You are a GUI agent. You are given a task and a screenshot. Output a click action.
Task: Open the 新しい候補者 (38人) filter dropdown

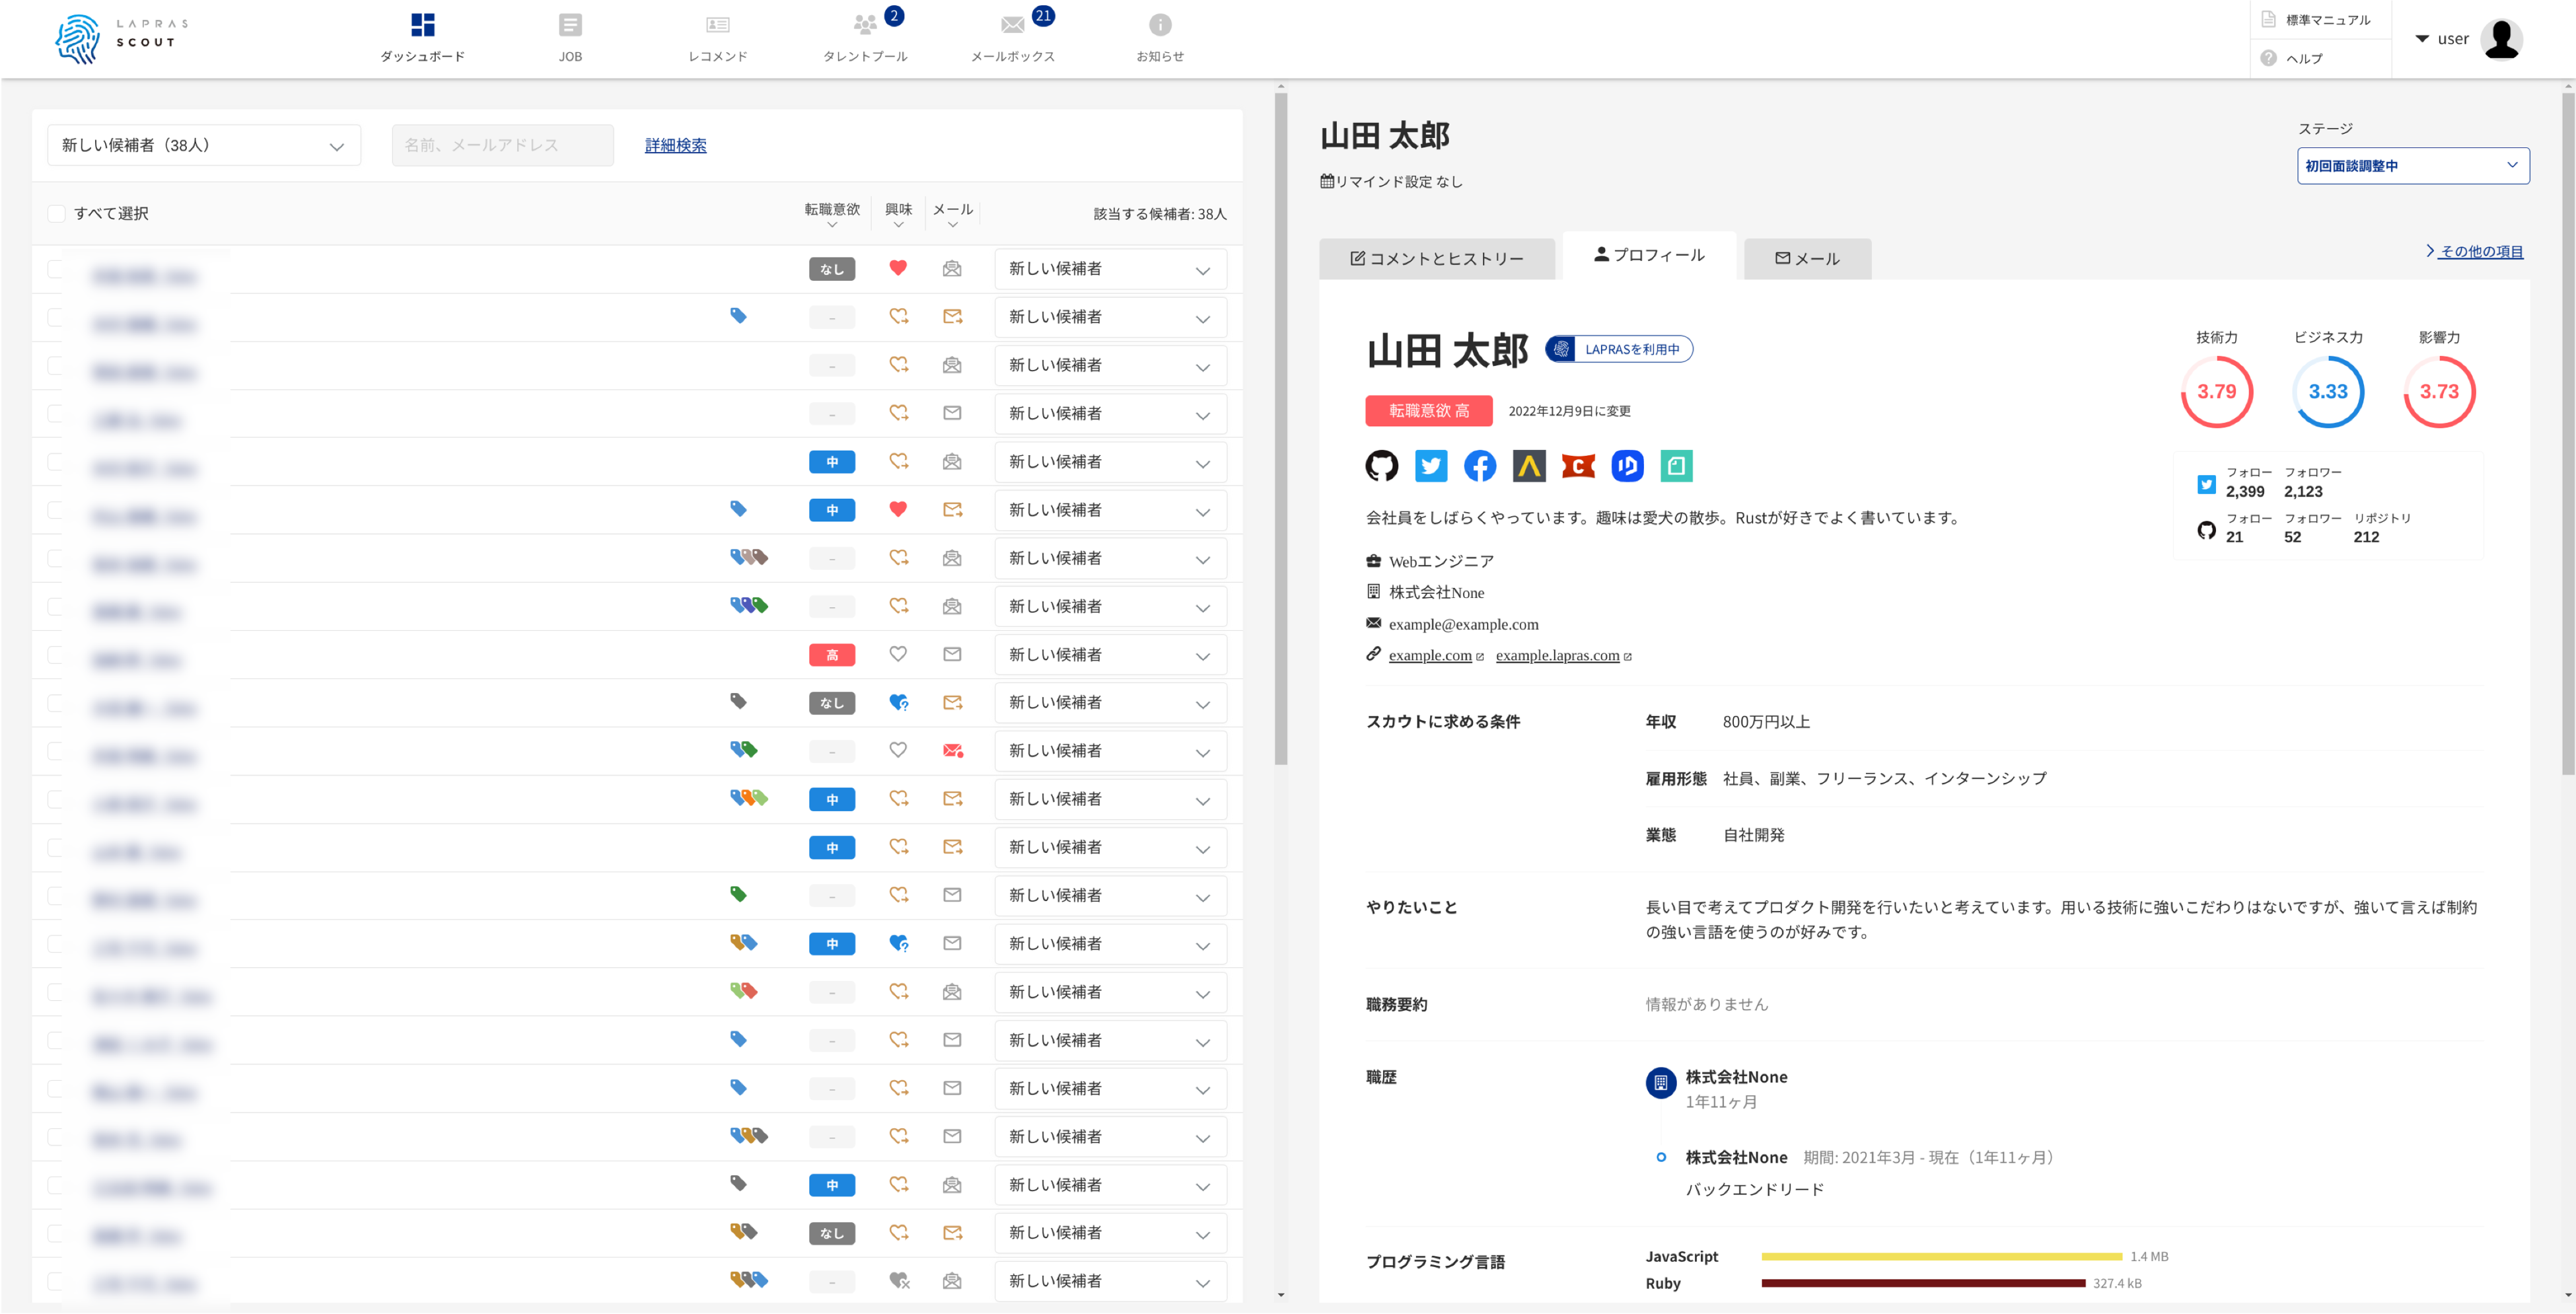pos(204,146)
